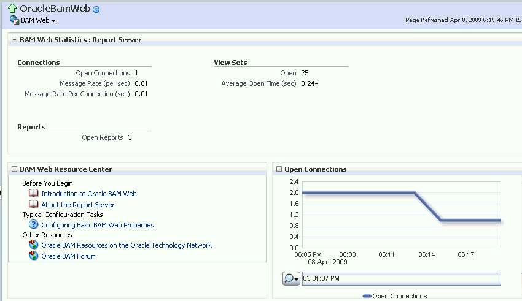Viewport: 522px width, 301px height.
Task: Open Introduction to Oracle BAM Web link
Action: [x=89, y=194]
